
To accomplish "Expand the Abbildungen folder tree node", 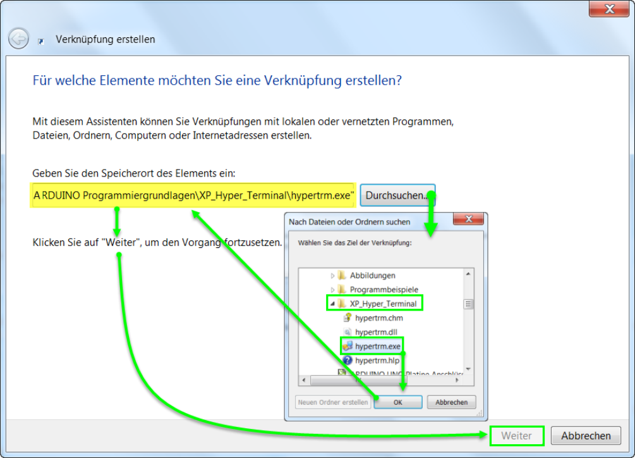I will coord(333,275).
